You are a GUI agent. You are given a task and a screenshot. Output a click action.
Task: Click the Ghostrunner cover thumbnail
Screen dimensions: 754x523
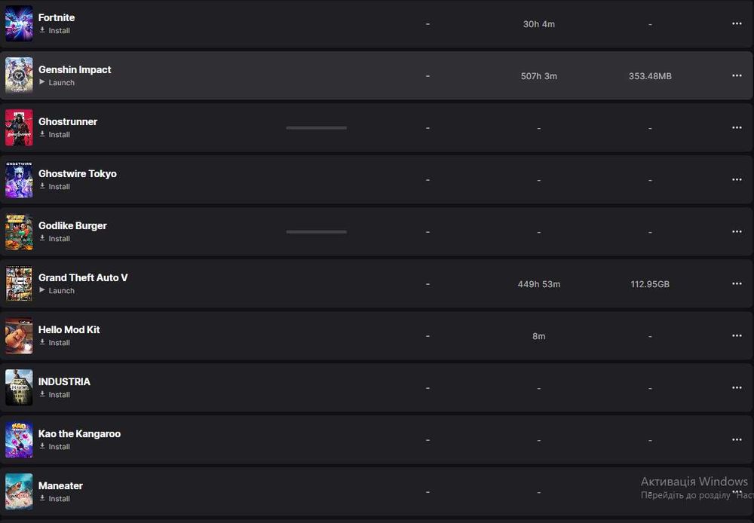click(19, 127)
